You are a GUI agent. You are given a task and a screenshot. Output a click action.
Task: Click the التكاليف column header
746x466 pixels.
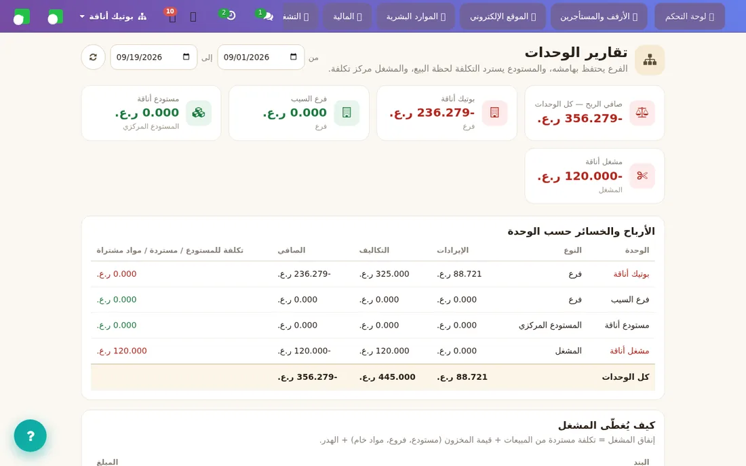click(x=374, y=250)
